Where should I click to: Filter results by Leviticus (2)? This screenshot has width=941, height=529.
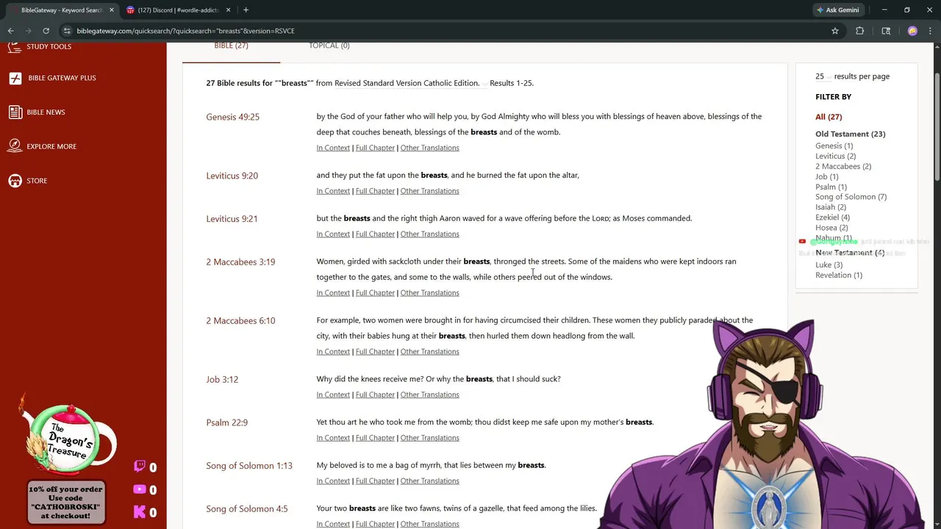835,156
